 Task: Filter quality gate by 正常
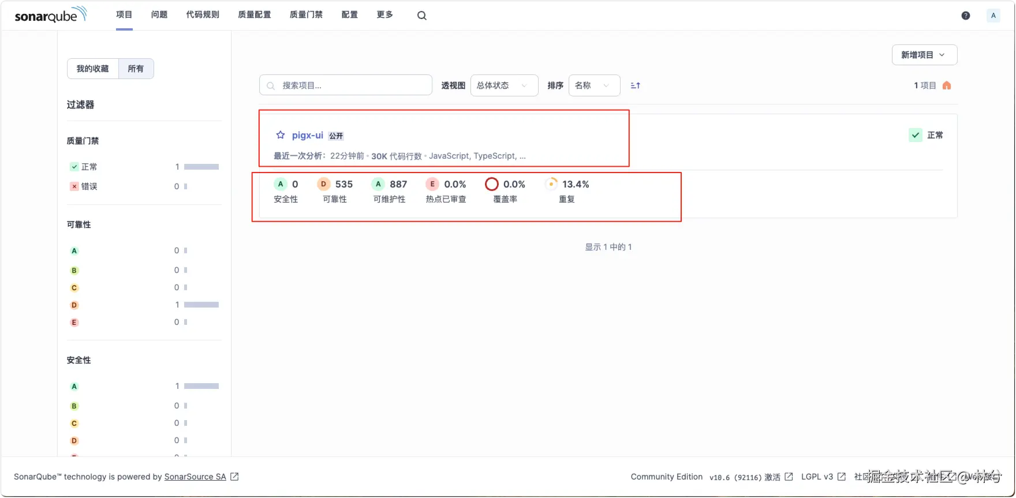tap(144, 167)
